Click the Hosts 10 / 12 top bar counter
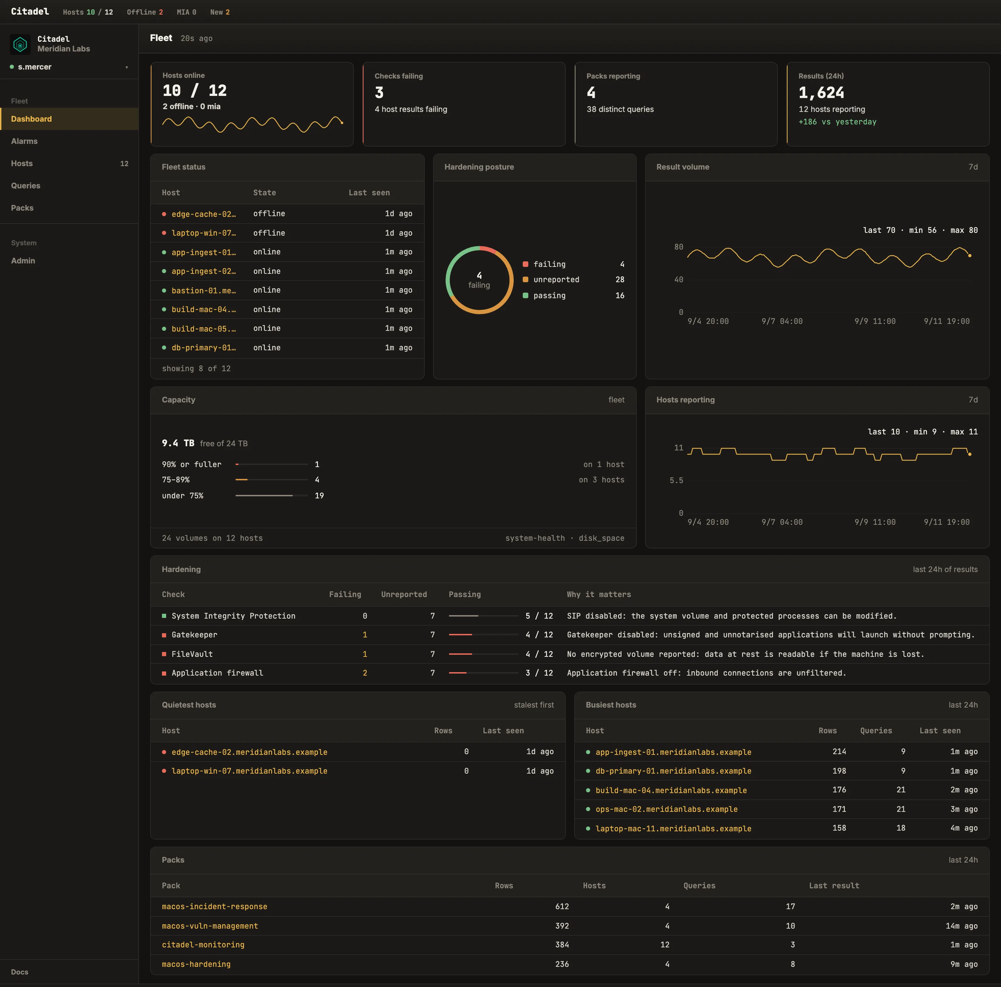1001x987 pixels. pos(88,12)
